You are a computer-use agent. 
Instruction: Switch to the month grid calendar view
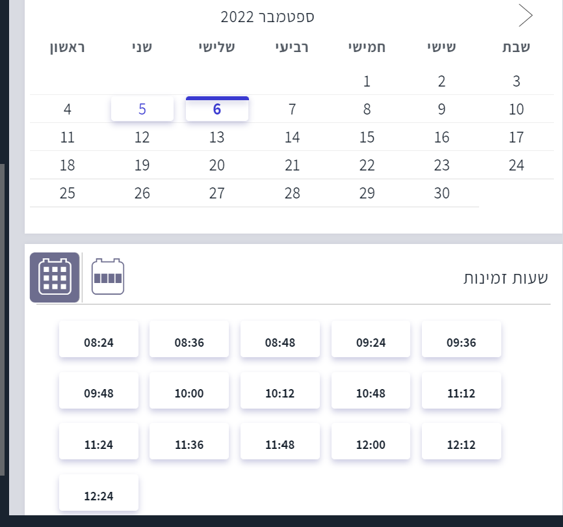point(55,277)
